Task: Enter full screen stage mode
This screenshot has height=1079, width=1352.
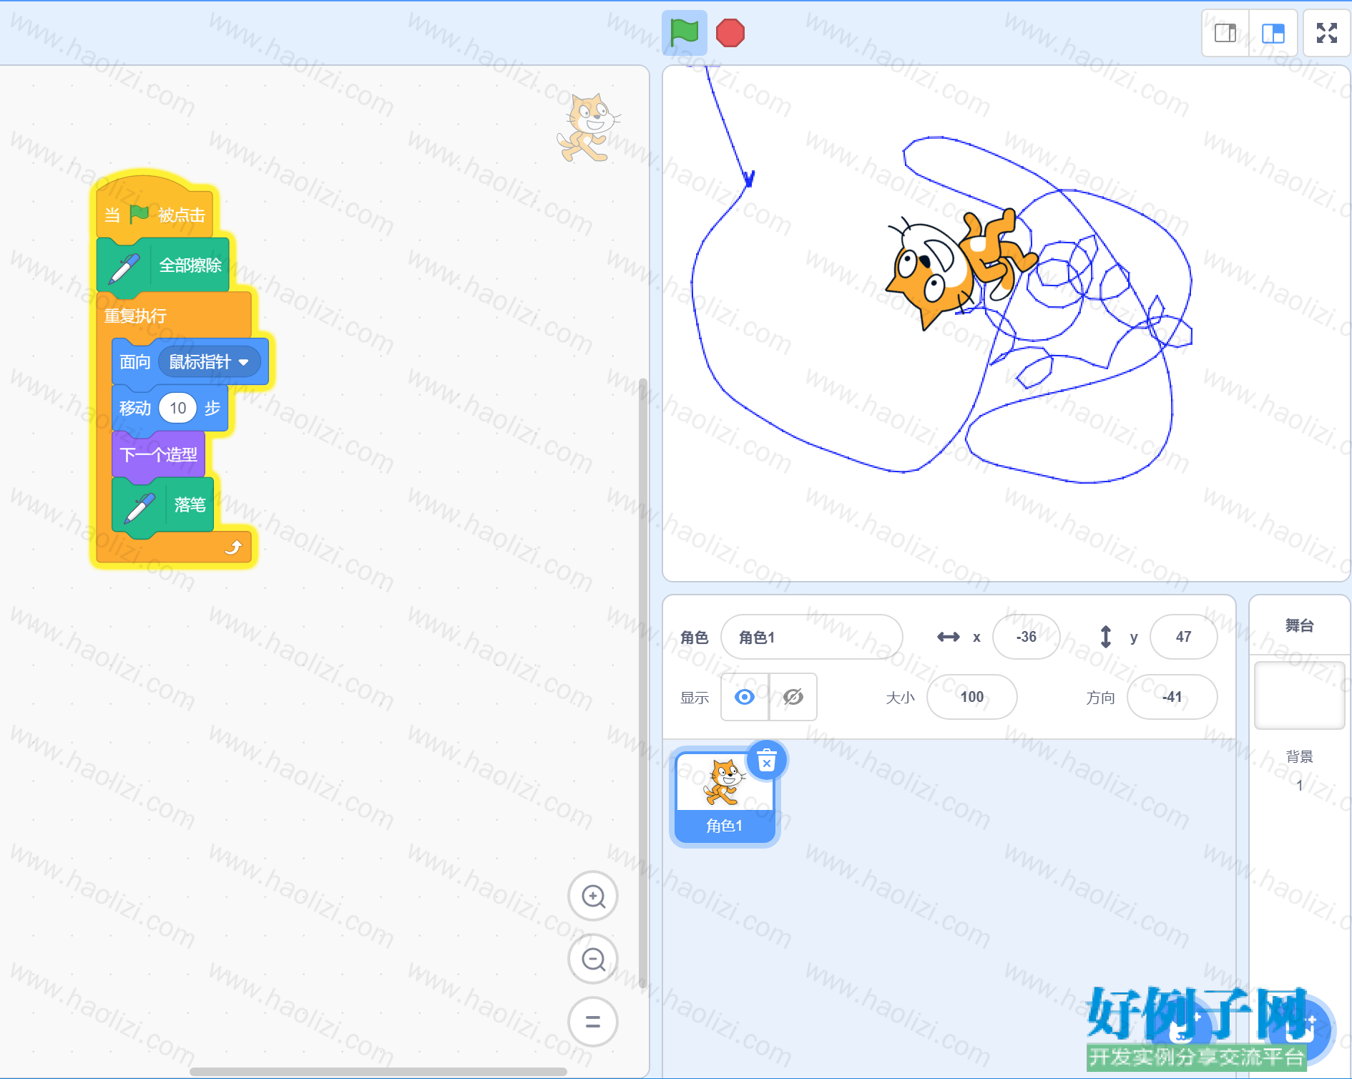Action: pyautogui.click(x=1327, y=33)
